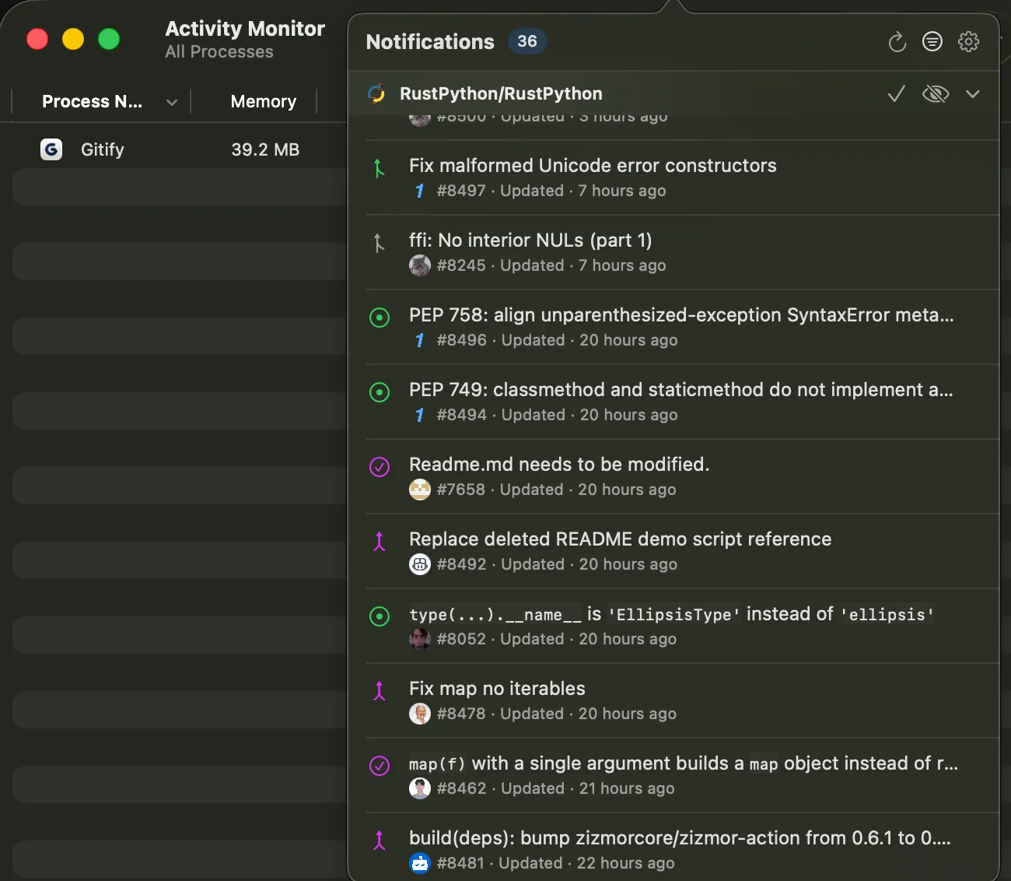Viewport: 1011px width, 881px height.
Task: Click the author avatar next to #8052
Action: click(x=420, y=639)
